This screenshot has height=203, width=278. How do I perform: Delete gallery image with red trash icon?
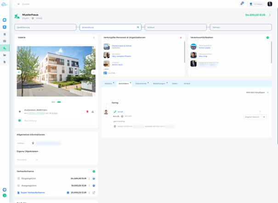click(87, 112)
